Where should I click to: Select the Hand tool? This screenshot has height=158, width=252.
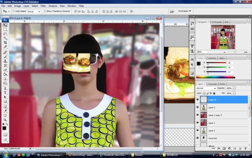pyautogui.click(x=5, y=115)
